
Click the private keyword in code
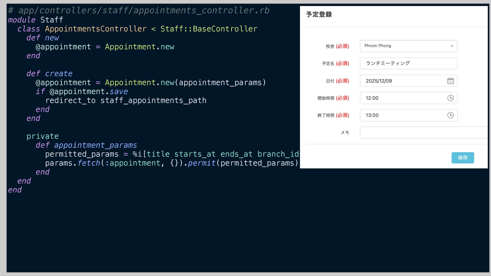(42, 136)
